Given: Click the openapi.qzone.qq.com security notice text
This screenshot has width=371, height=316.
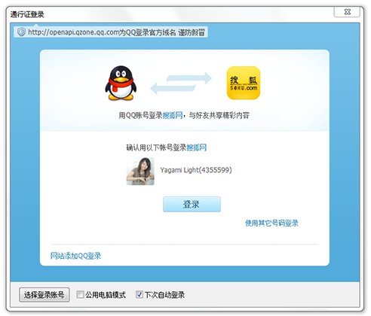Looking at the screenshot, I should click(x=116, y=32).
